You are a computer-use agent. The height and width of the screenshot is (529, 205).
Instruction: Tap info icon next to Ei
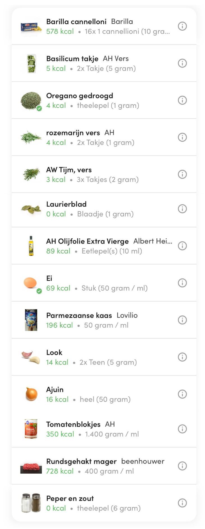tap(182, 283)
